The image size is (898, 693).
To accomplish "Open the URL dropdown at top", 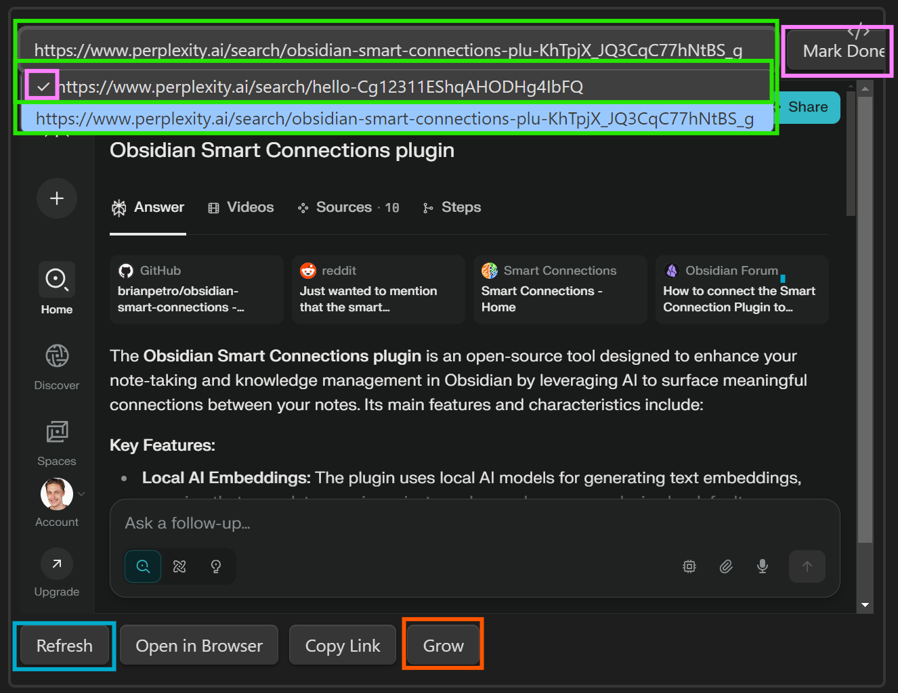I will click(396, 50).
